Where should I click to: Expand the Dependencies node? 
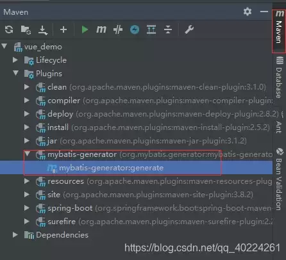(x=15, y=235)
